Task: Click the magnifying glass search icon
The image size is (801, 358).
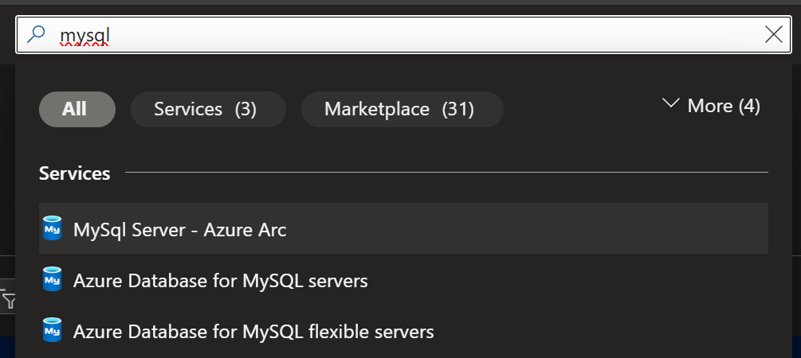Action: (x=37, y=34)
